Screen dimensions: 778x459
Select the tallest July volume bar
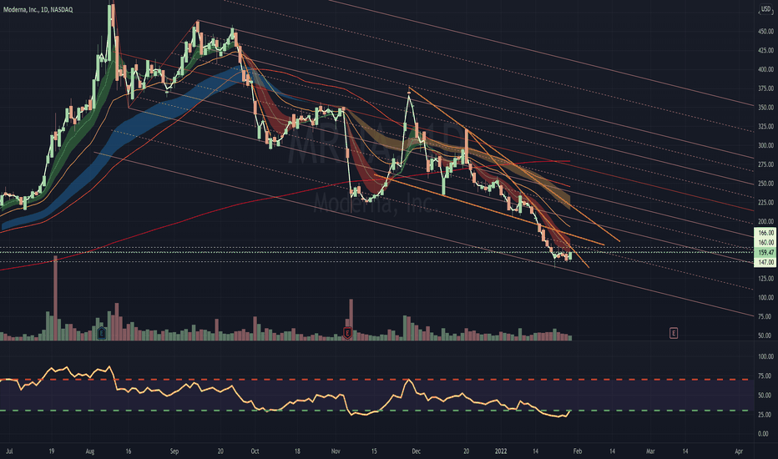55,298
